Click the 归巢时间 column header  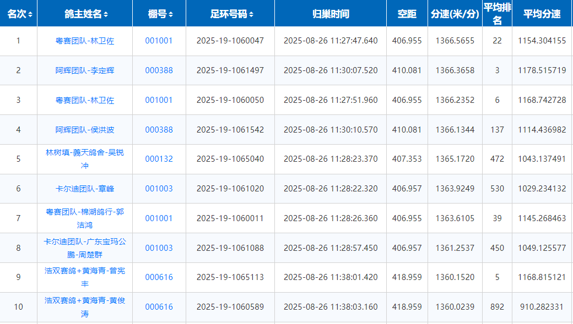pos(330,14)
